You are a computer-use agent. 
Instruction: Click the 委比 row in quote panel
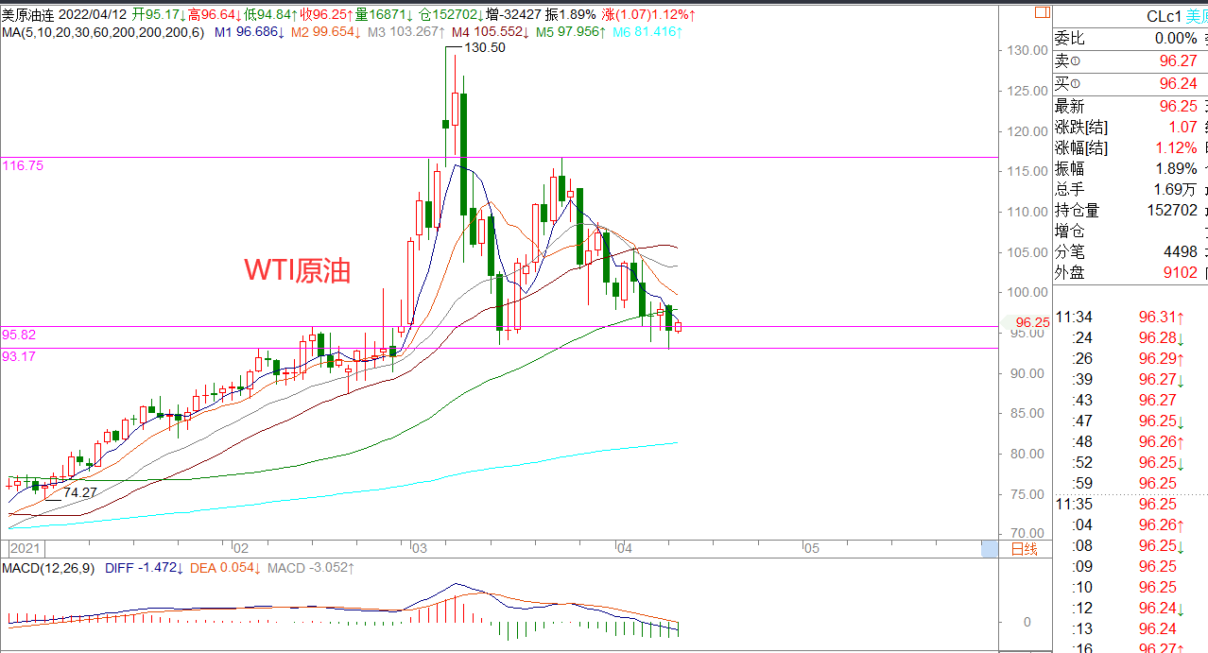(1130, 39)
